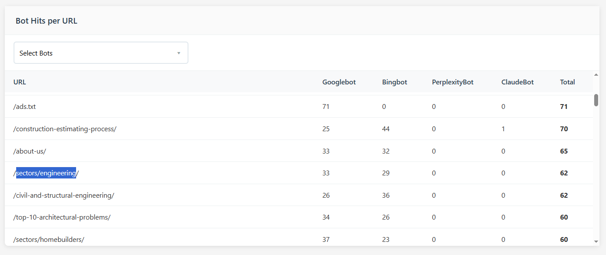Sort by the Bingbot column header
606x255 pixels.
394,82
